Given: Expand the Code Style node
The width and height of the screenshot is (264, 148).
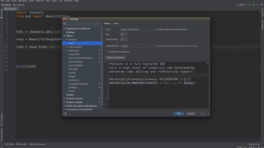Looking at the screenshot, I should click(x=67, y=51).
